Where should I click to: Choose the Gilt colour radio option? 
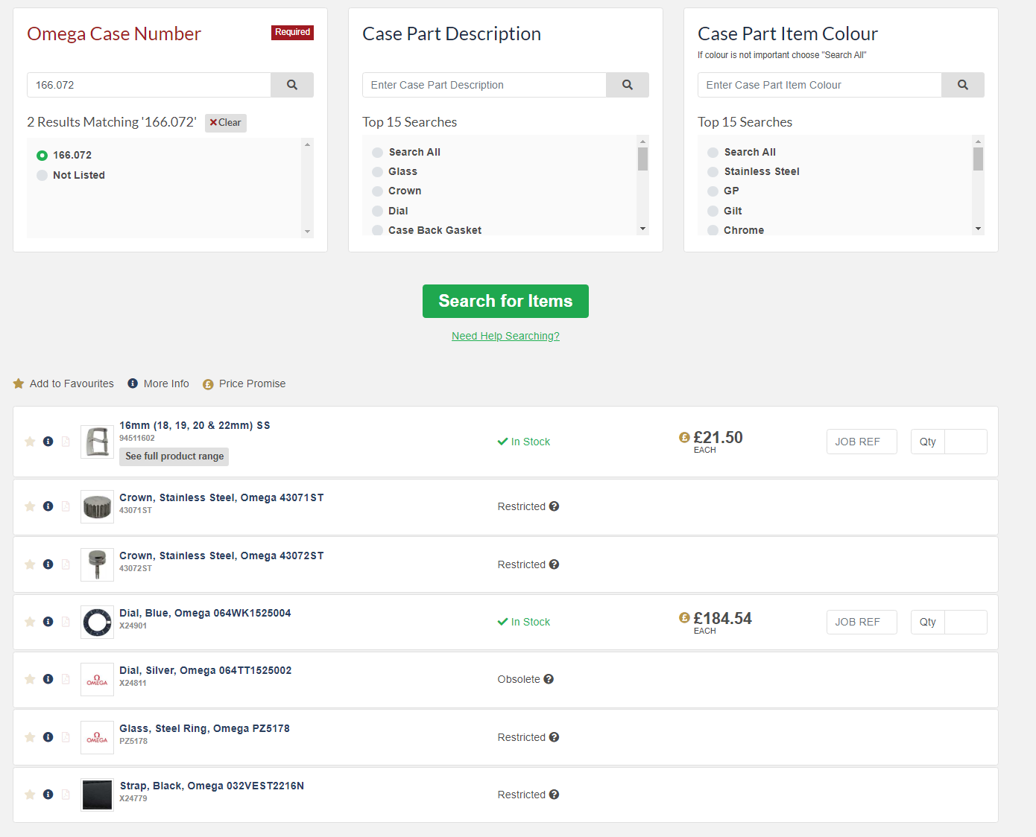713,211
